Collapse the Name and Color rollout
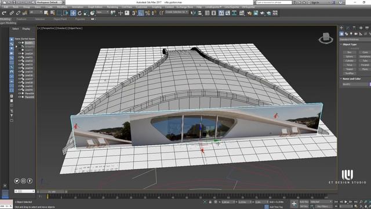 click(x=351, y=79)
